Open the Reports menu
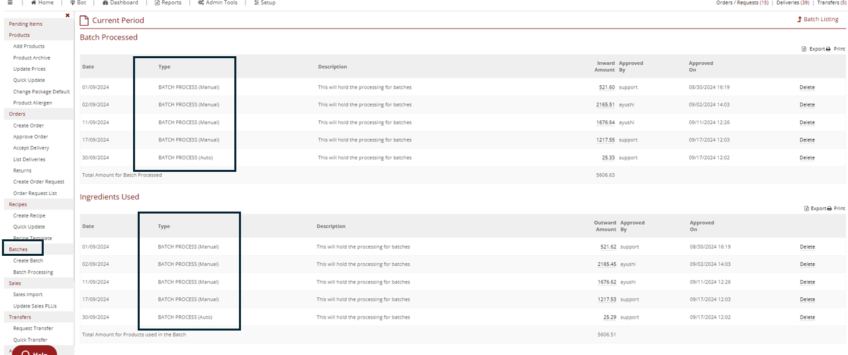The height and width of the screenshot is (355, 848). (157, 3)
